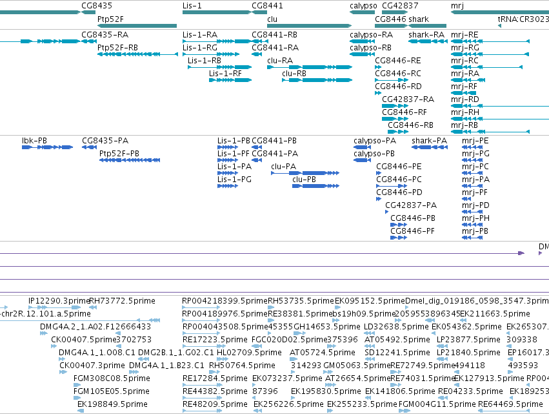Select the CG8435 gene label

tap(97, 6)
